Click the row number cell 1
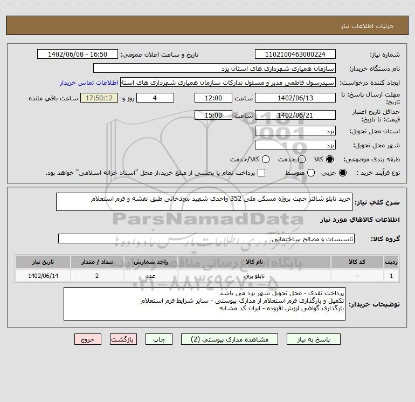The width and height of the screenshot is (415, 402). coord(391,276)
